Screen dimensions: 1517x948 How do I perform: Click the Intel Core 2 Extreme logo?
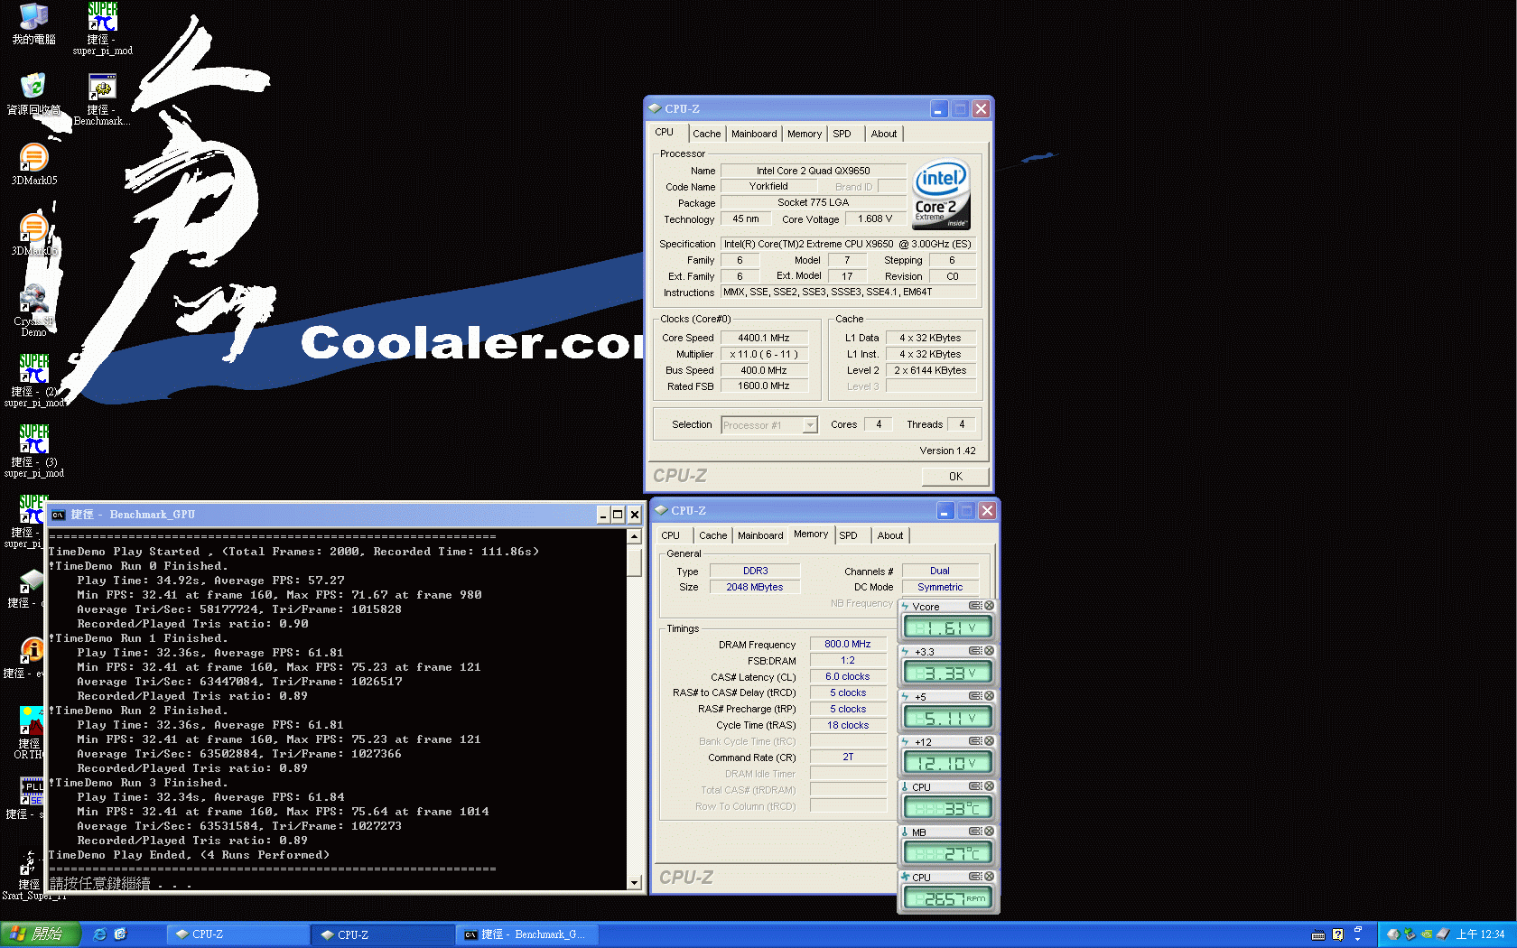point(940,193)
